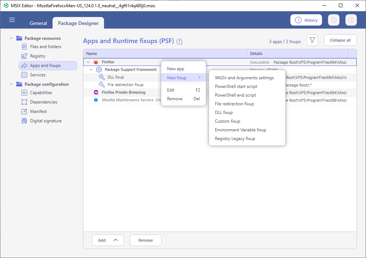Click the Services grid icon

24,75
